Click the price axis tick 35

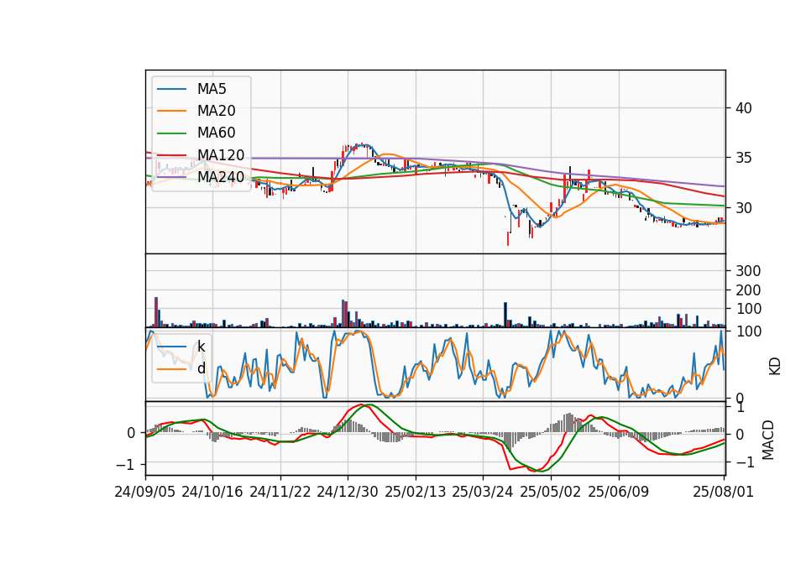pos(744,158)
